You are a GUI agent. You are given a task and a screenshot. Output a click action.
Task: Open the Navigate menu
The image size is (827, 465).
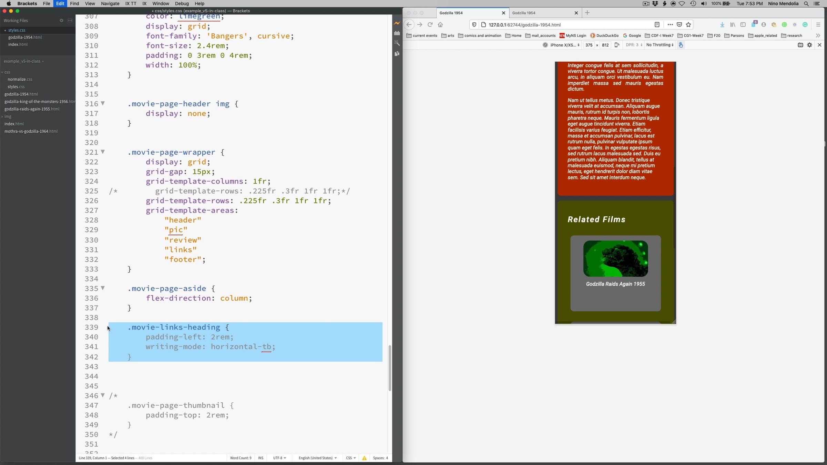110,3
